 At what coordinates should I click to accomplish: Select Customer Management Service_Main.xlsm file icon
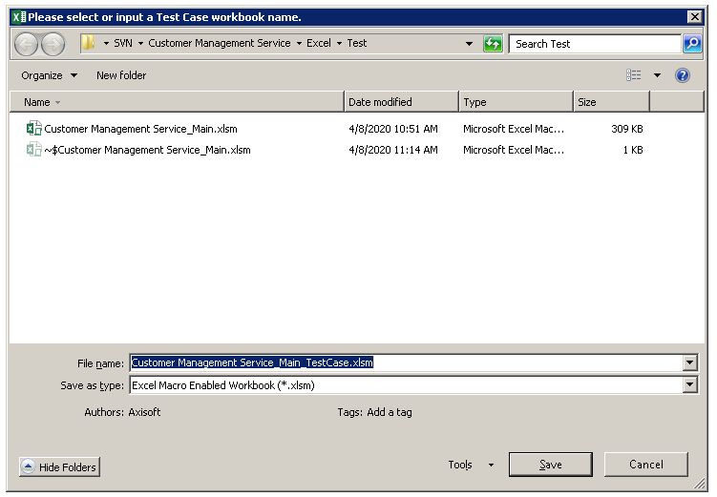pyautogui.click(x=34, y=129)
